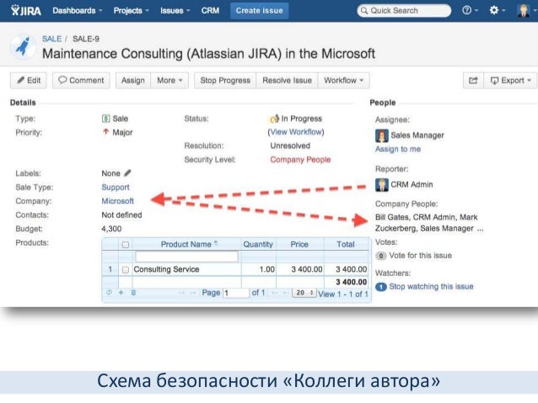Open the Export dropdown
This screenshot has width=538, height=403.
510,81
